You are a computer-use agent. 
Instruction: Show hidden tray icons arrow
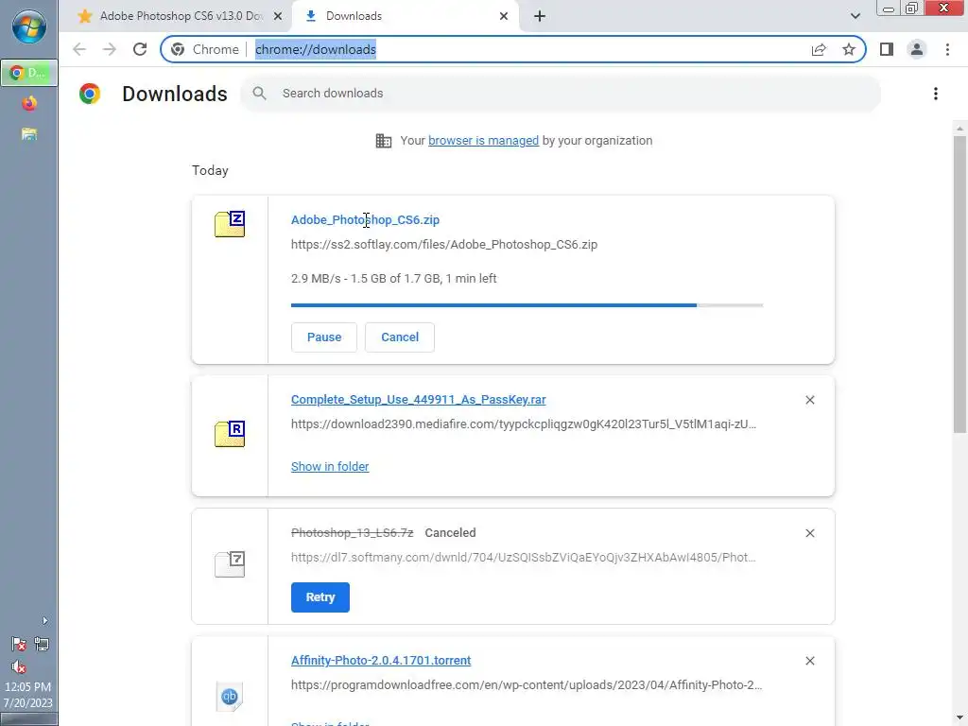pyautogui.click(x=44, y=620)
